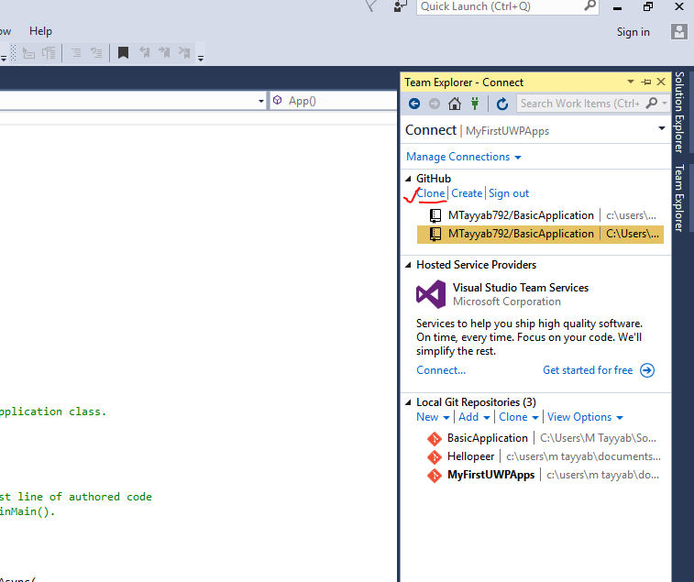Click the magnifier in Search Work Items

tap(652, 104)
